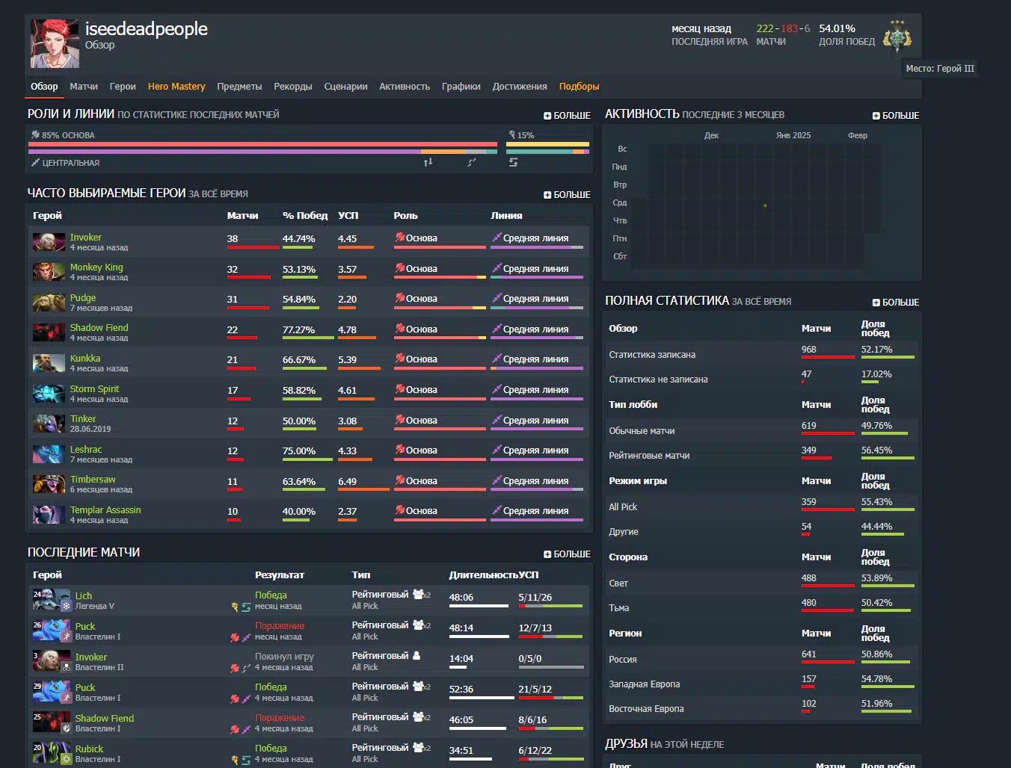Click the Pudge hero icon
Image resolution: width=1011 pixels, height=768 pixels.
pyautogui.click(x=49, y=303)
